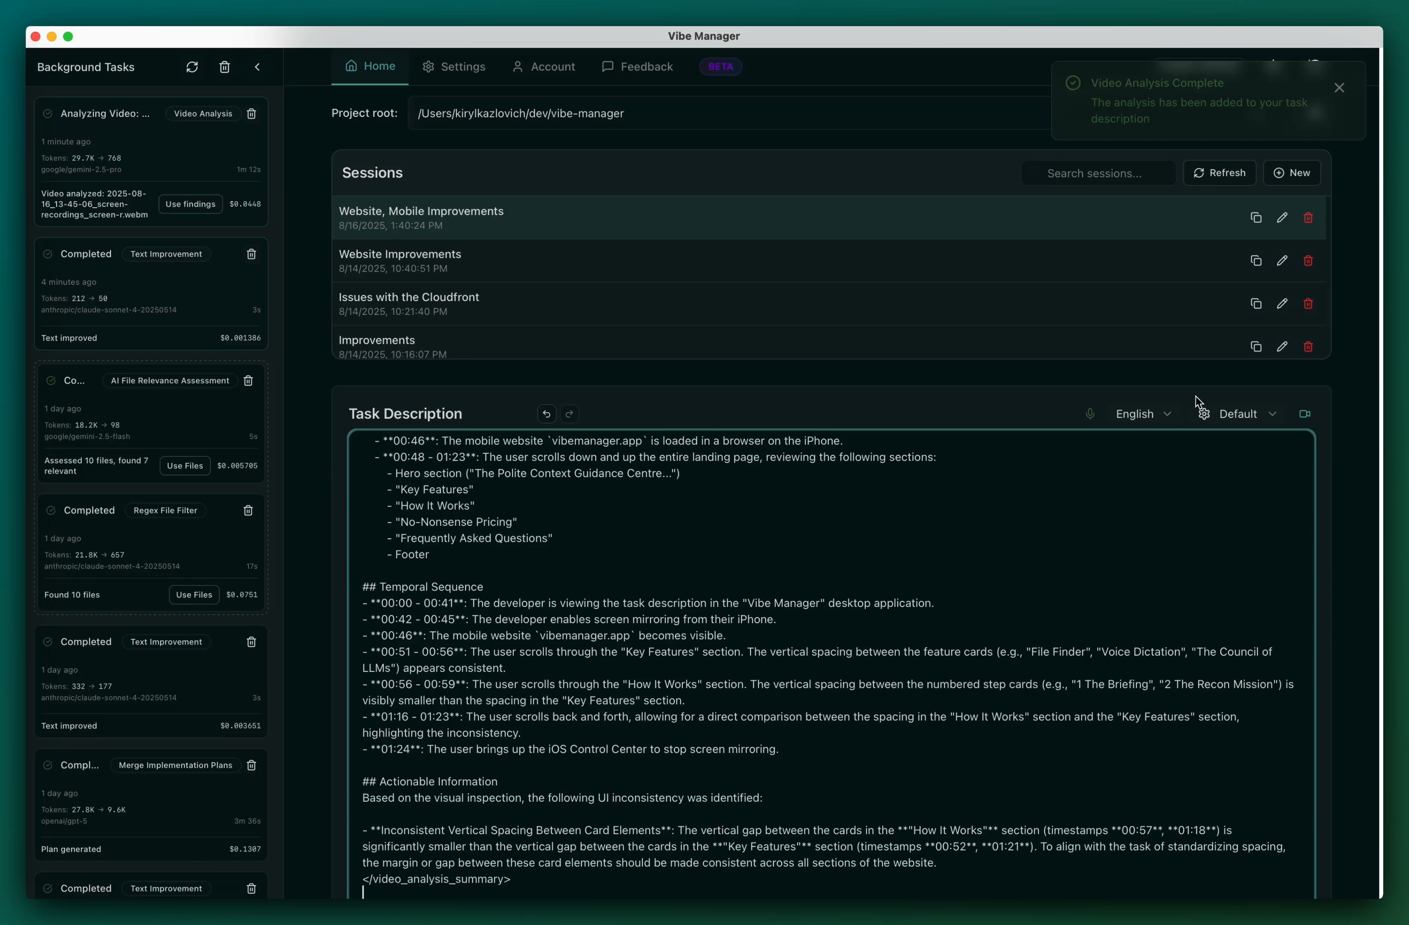Start voice dictation with the microphone
This screenshot has width=1409, height=925.
coord(1090,414)
